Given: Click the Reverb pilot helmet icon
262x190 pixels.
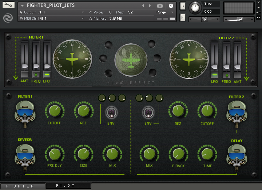Looking at the screenshot, I should click(x=25, y=158).
